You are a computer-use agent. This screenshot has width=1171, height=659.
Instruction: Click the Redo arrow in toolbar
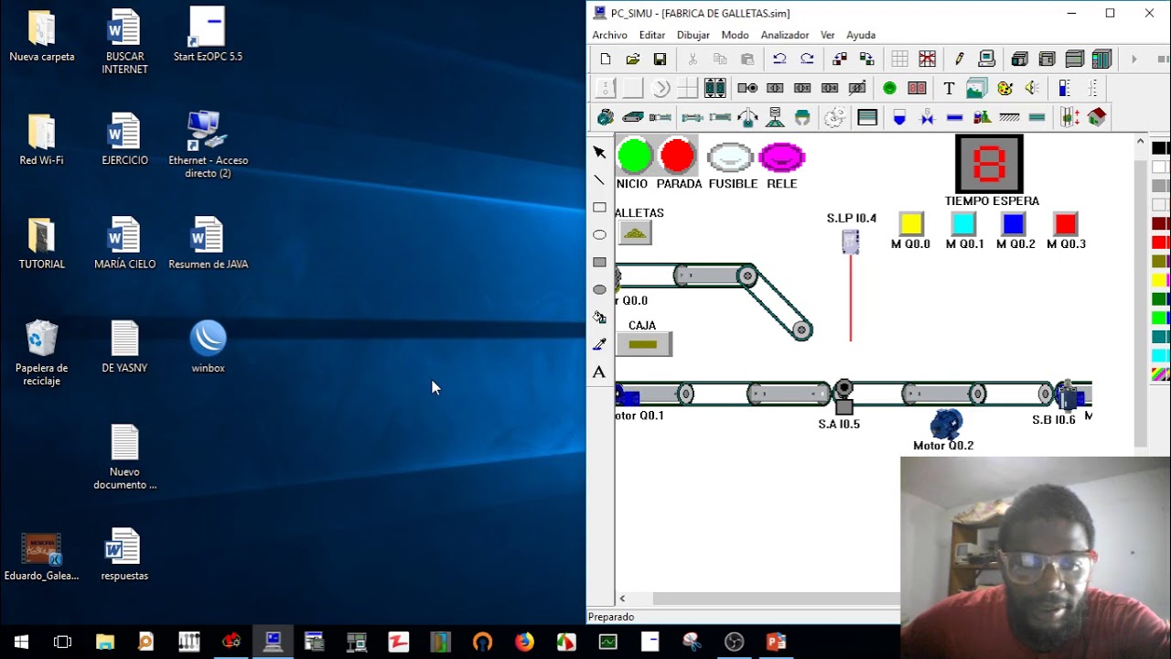tap(807, 59)
